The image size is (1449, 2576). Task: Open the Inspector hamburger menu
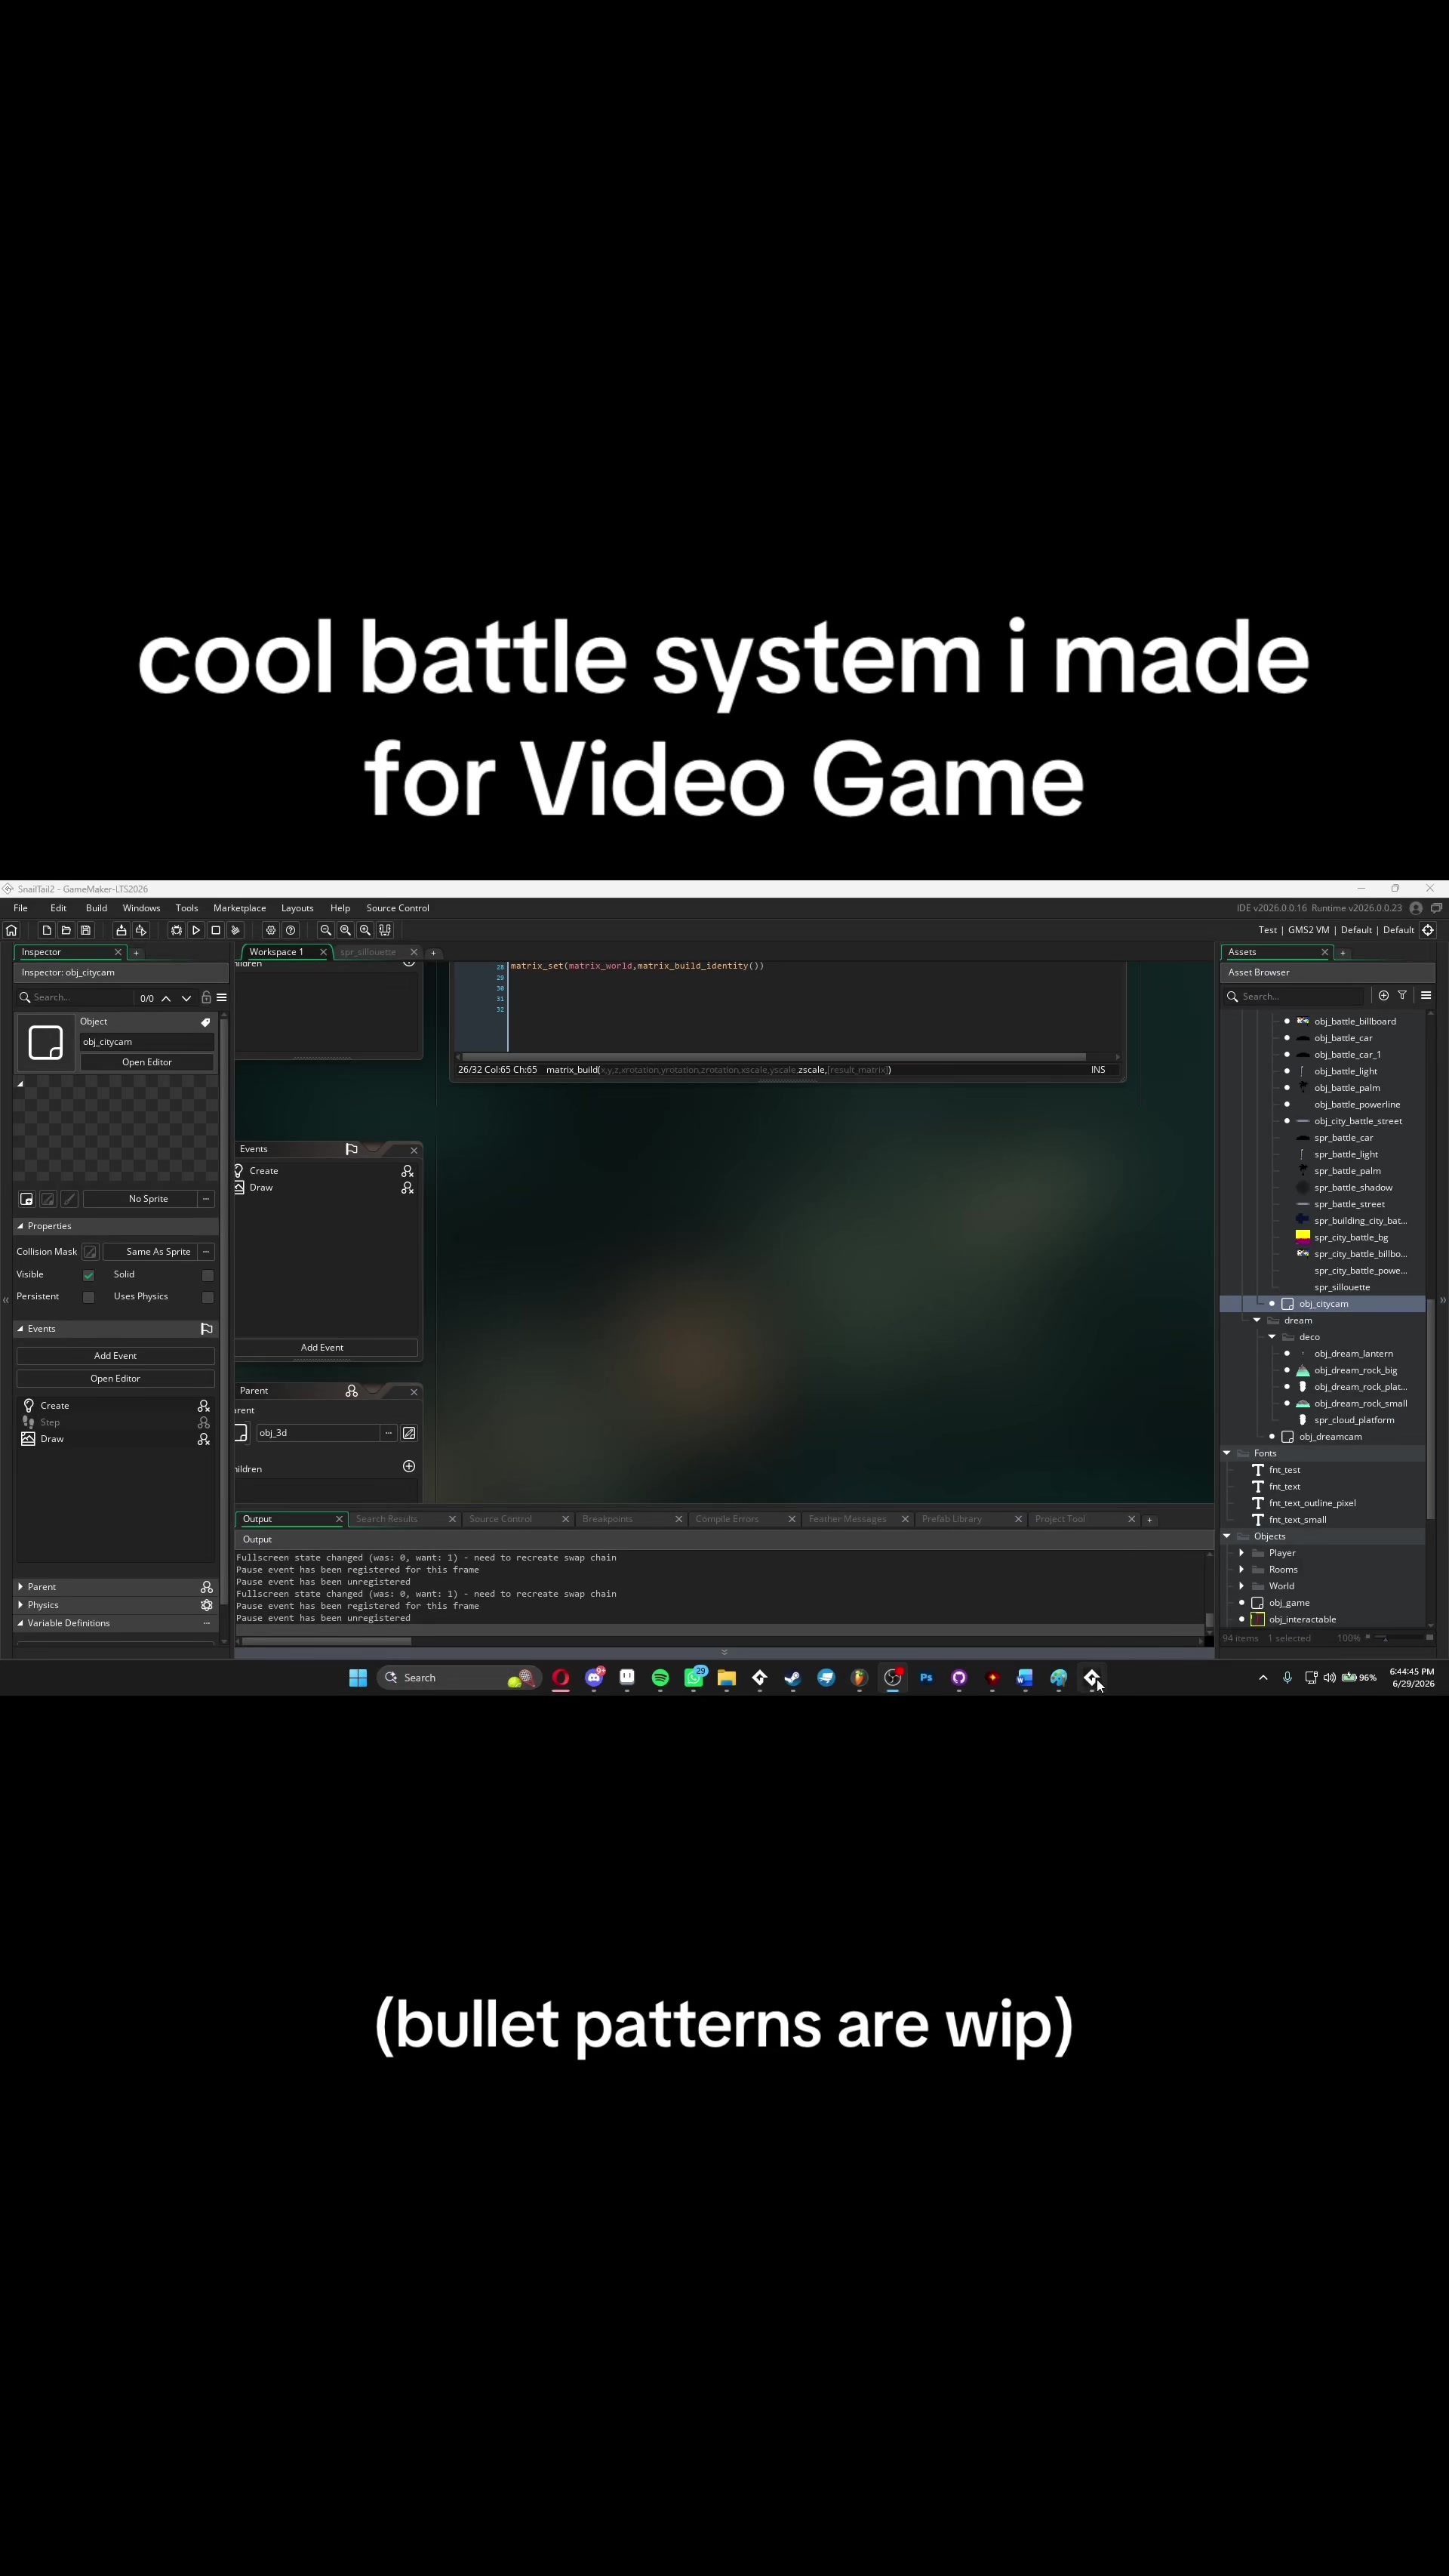coord(222,997)
